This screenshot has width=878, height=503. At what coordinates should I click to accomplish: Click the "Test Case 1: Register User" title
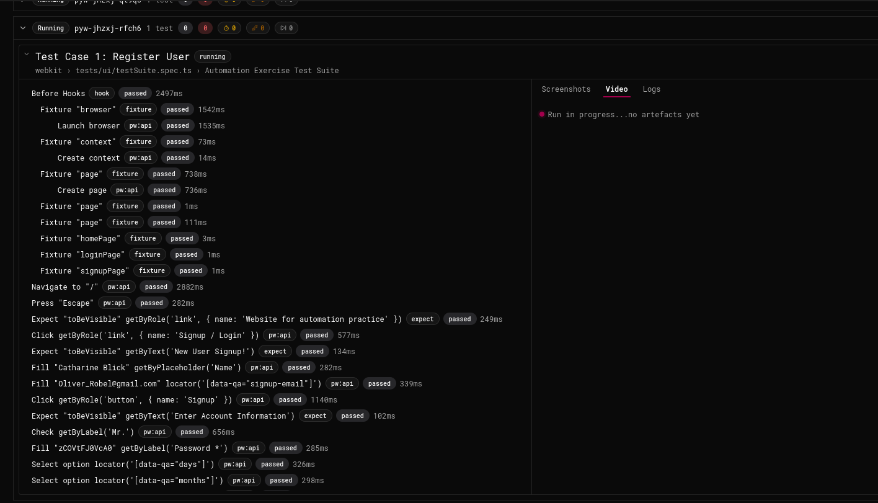click(x=113, y=56)
